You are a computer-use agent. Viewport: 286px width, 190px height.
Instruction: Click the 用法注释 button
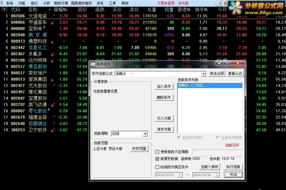click(x=217, y=73)
